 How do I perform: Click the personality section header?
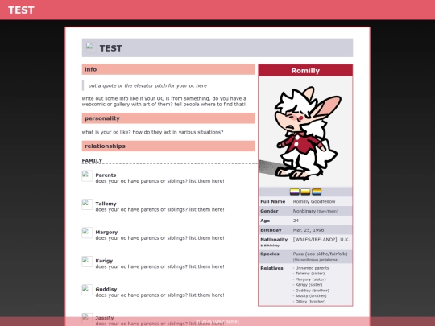coord(168,118)
